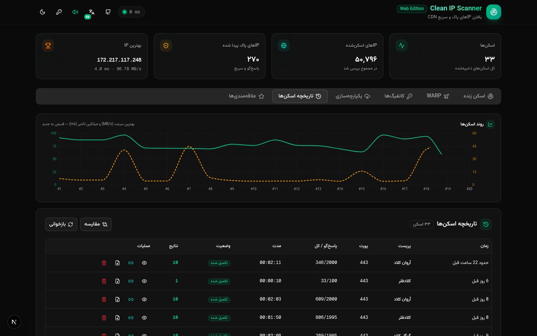
Task: Copy link of the 609/2000 scan
Action: [x=131, y=299]
